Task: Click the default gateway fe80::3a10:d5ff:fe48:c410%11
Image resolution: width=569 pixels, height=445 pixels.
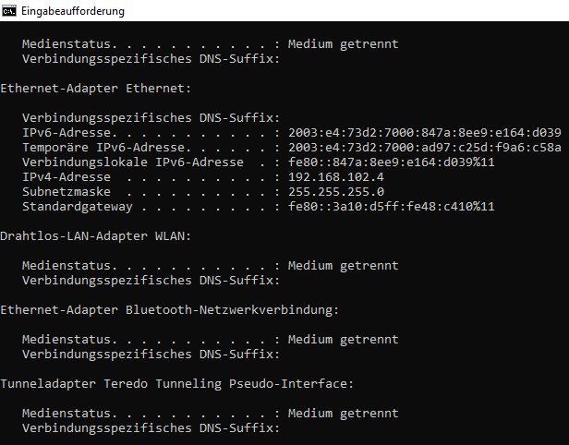Action: tap(392, 207)
